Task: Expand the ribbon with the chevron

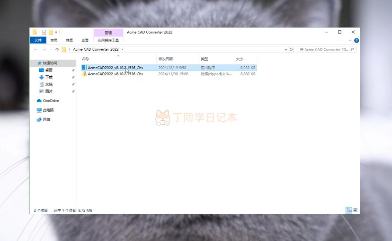Action: click(x=350, y=41)
